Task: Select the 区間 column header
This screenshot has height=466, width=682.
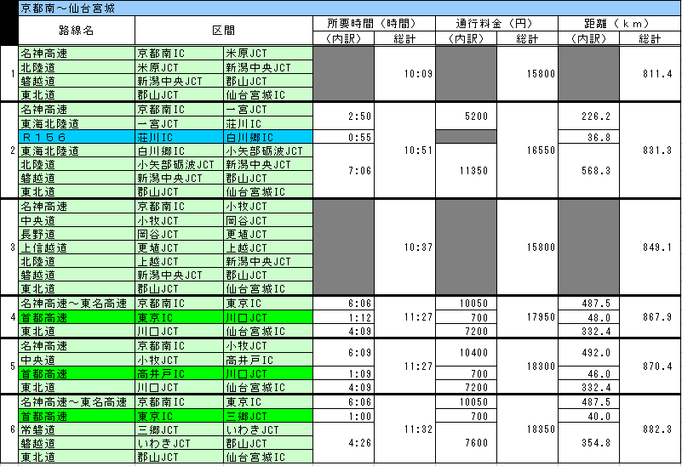Action: click(x=224, y=31)
